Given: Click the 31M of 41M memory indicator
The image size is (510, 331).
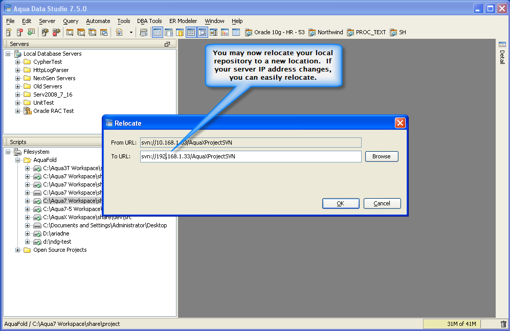Looking at the screenshot, I should click(452, 324).
